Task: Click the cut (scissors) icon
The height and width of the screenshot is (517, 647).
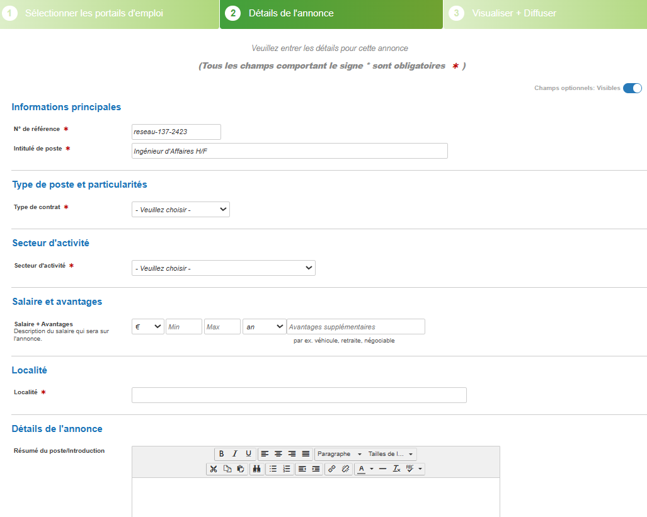Action: (214, 469)
